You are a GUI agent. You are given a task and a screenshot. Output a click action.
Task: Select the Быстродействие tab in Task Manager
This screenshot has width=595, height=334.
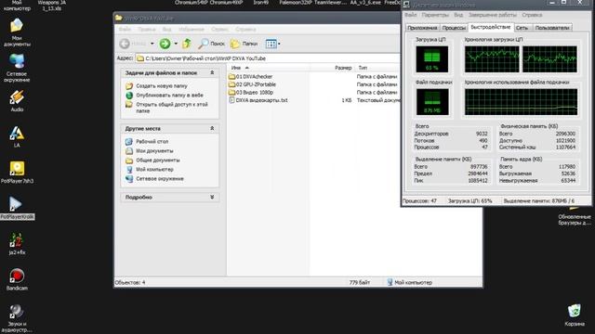tap(491, 27)
